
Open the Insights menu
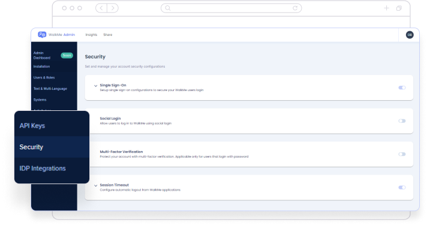click(91, 35)
